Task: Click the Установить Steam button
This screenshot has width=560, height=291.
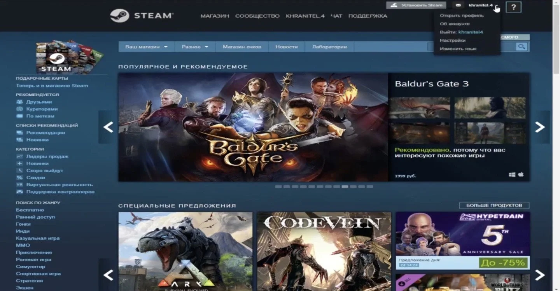Action: point(416,5)
